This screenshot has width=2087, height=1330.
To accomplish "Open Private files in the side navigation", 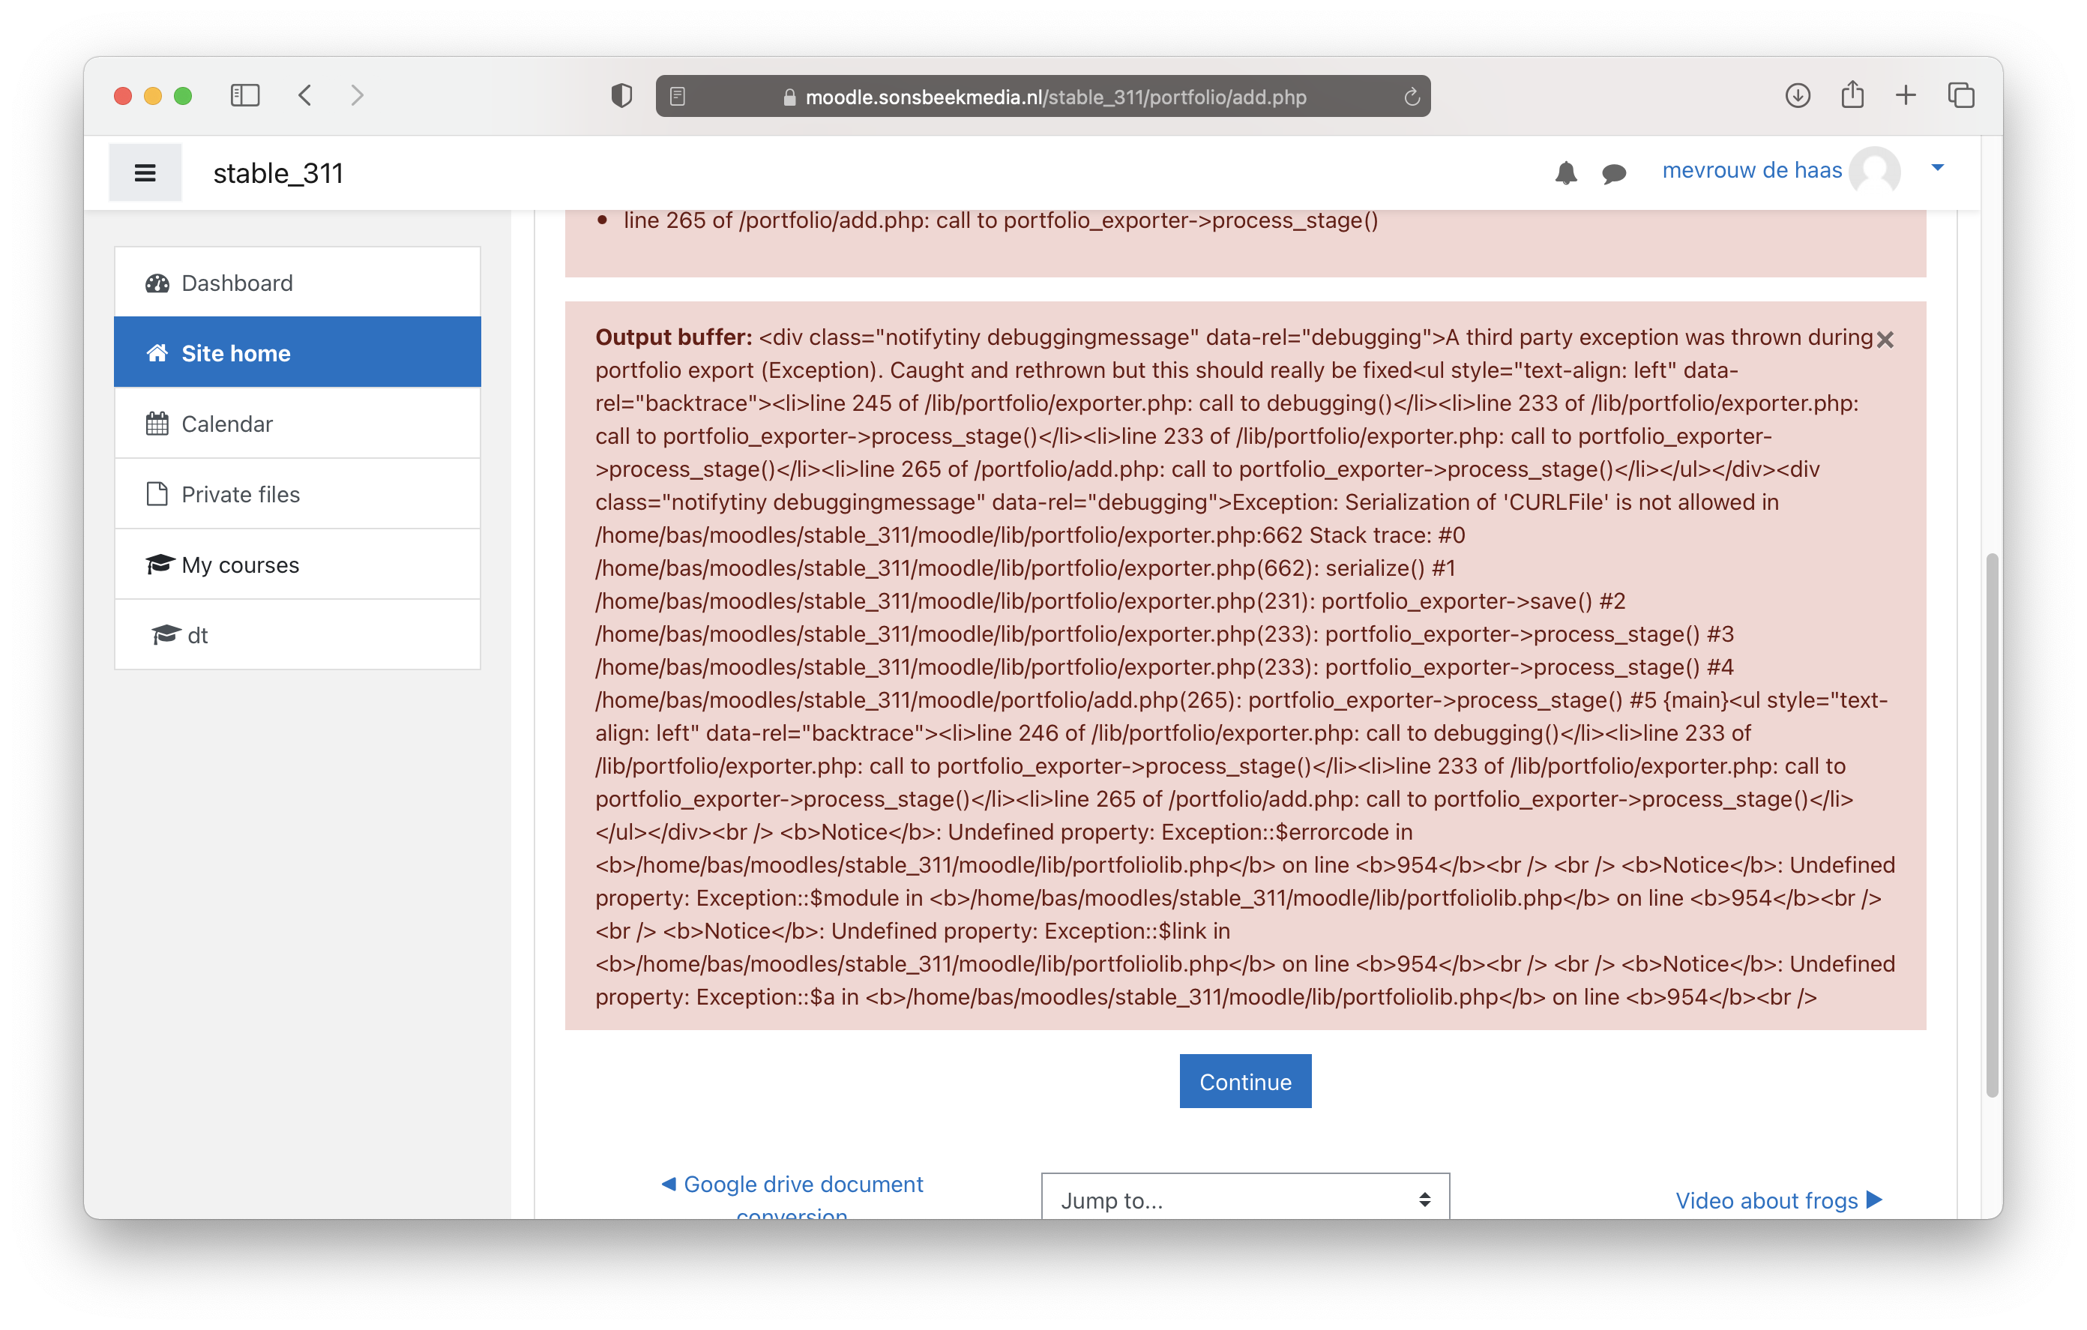I will coord(298,494).
